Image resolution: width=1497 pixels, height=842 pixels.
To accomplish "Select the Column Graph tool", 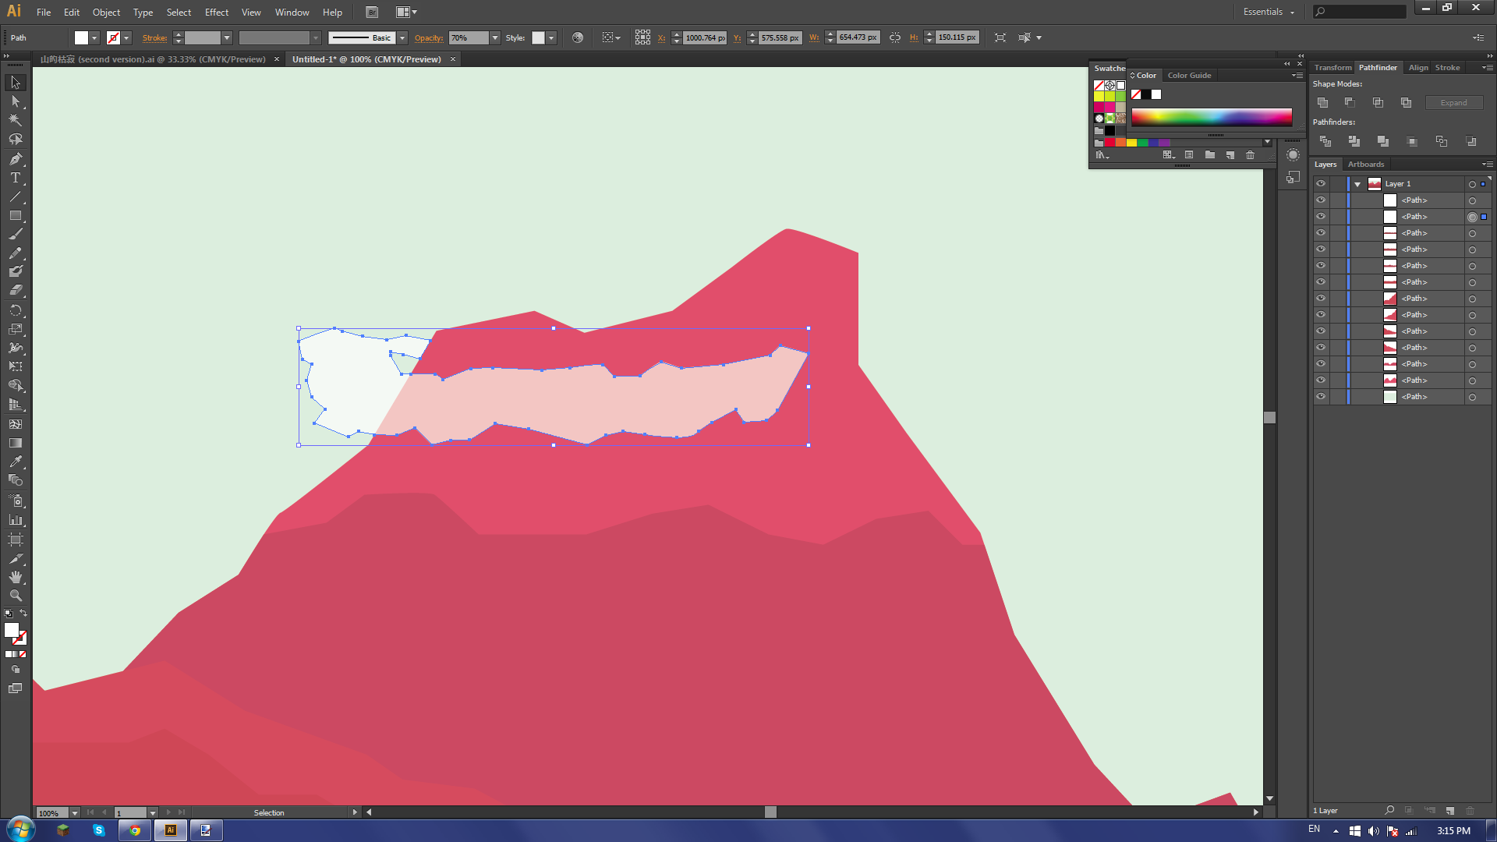I will (16, 520).
